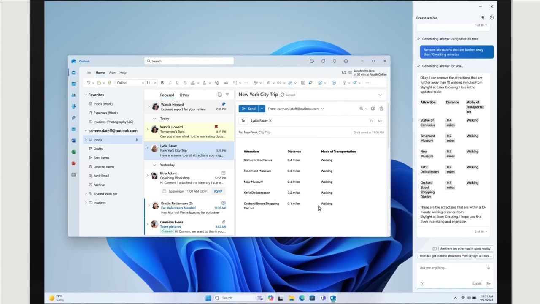This screenshot has height=304, width=540.
Task: Open the Mail module in left rail
Action: pos(73,73)
